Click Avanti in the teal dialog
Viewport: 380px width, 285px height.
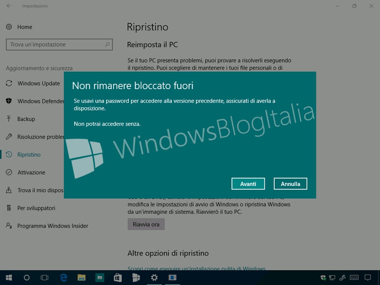pyautogui.click(x=248, y=184)
